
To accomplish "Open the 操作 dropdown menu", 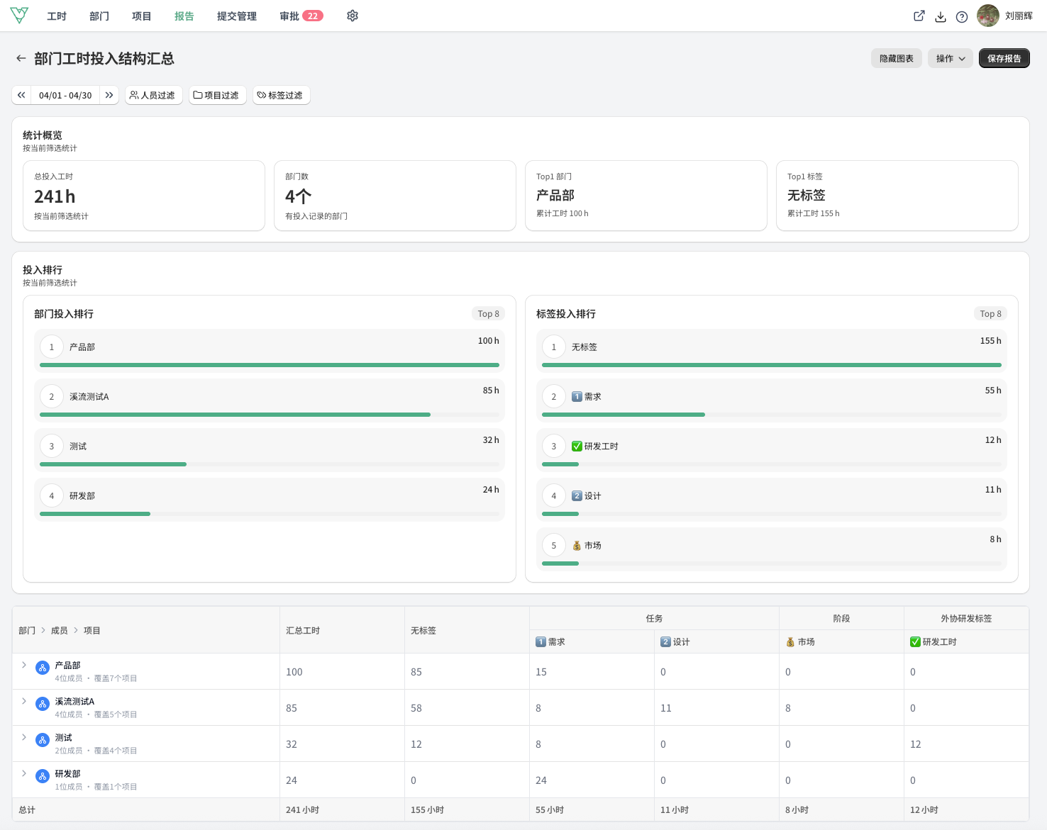I will (x=951, y=58).
